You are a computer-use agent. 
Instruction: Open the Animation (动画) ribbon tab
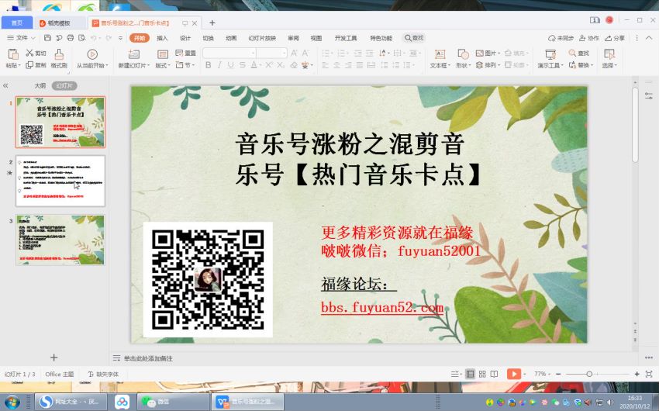pos(231,38)
